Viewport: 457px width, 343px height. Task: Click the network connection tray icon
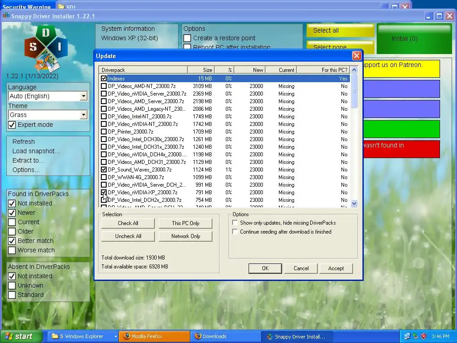click(407, 336)
